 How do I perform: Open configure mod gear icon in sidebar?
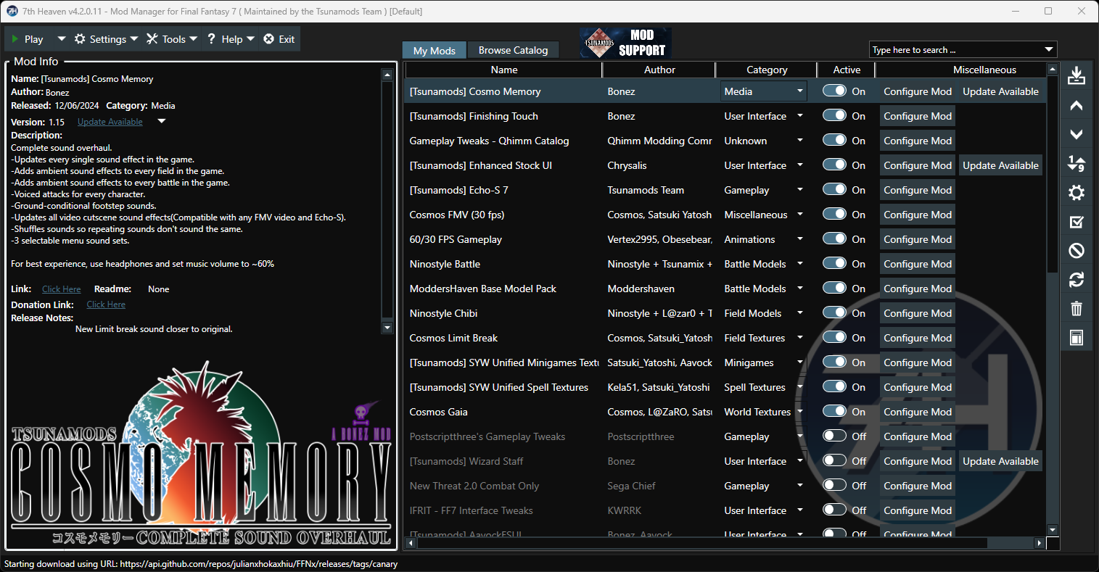click(1077, 193)
